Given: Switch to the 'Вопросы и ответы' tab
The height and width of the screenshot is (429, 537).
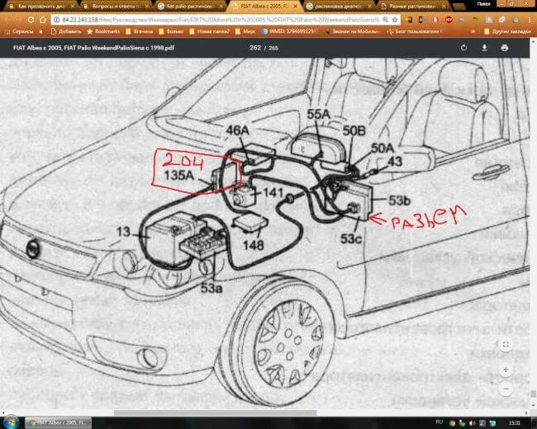Looking at the screenshot, I should coord(112,6).
